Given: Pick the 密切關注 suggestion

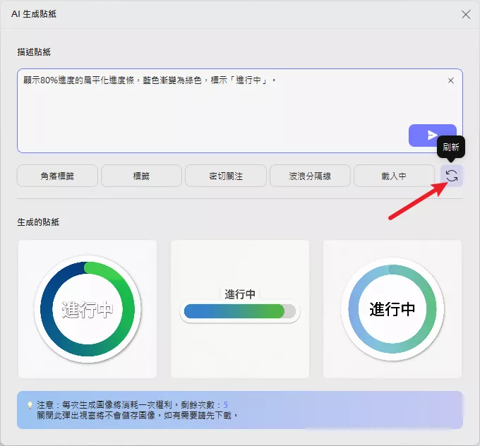Looking at the screenshot, I should coord(226,176).
